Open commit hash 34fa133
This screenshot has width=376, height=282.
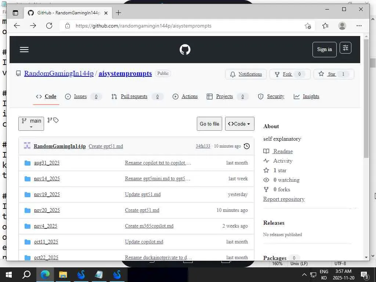click(x=203, y=146)
